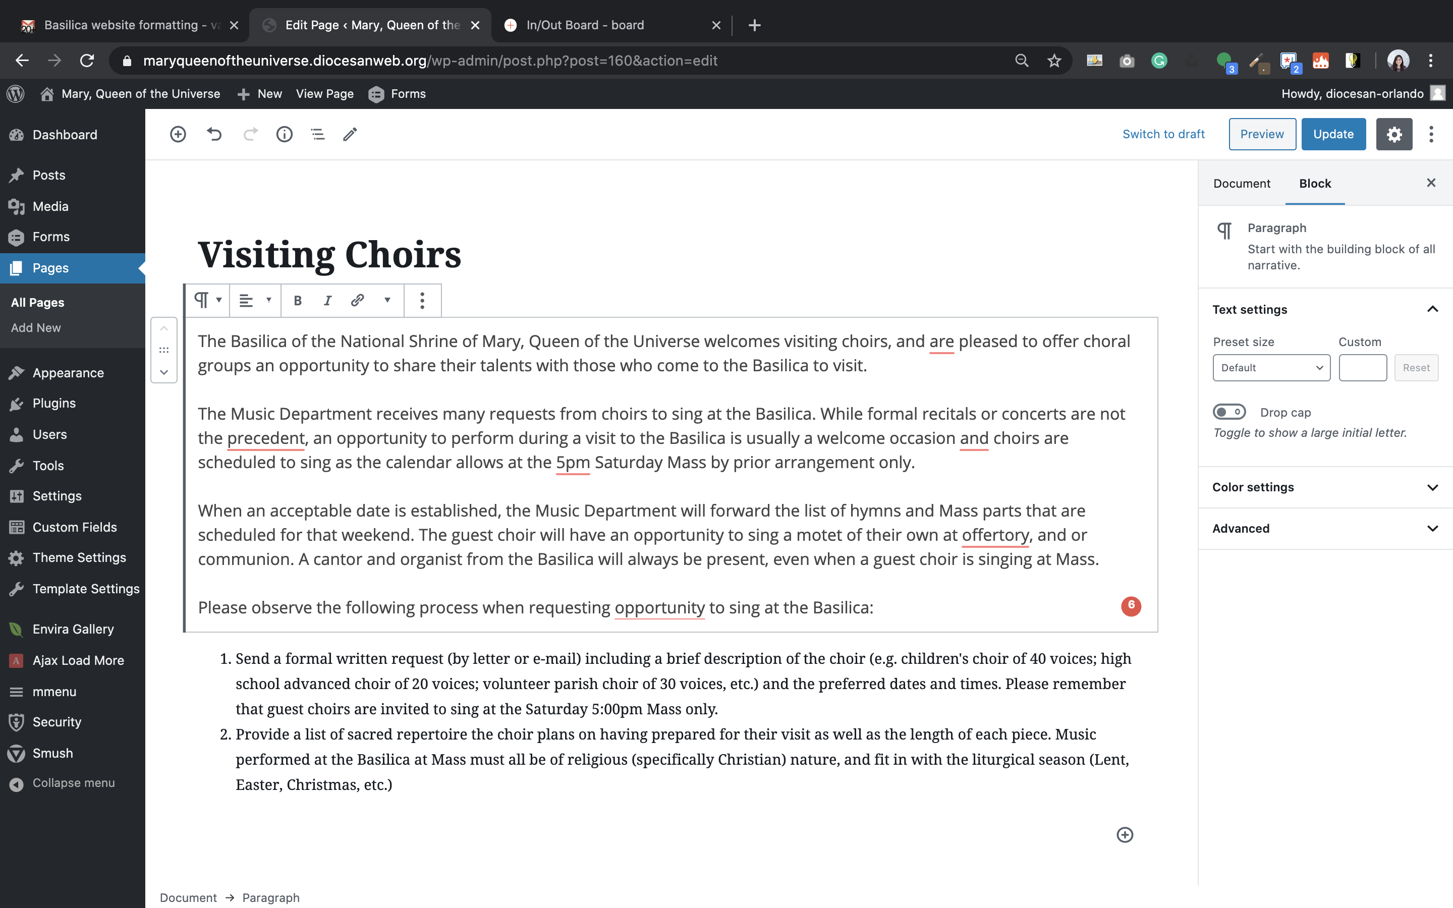1453x908 pixels.
Task: Open the editor settings gear
Action: click(1393, 134)
